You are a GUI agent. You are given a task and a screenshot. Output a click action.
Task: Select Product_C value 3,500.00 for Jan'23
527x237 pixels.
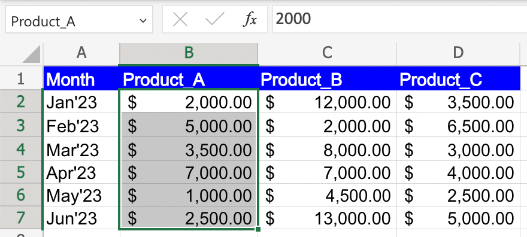(459, 101)
